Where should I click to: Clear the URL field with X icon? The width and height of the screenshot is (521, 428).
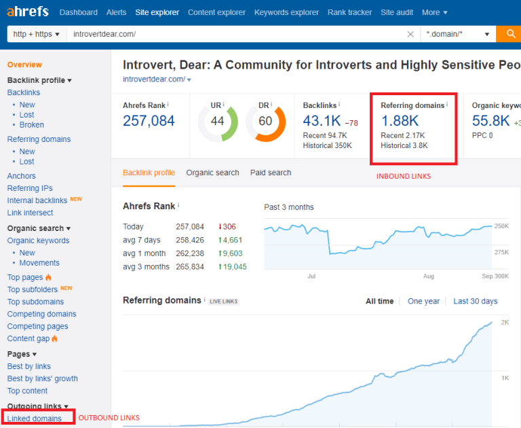(410, 34)
